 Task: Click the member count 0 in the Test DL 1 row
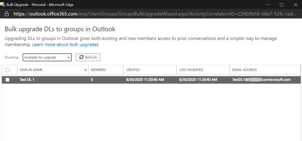coord(92,80)
